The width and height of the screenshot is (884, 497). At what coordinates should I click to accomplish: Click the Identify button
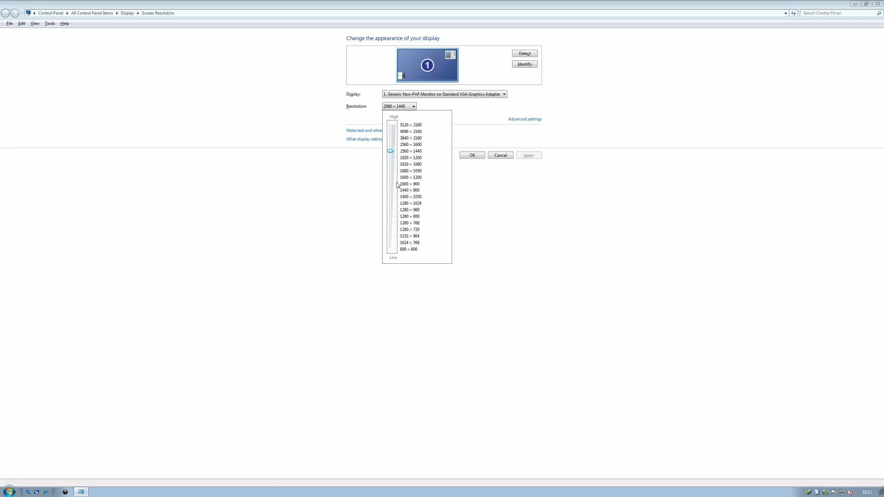coord(525,64)
